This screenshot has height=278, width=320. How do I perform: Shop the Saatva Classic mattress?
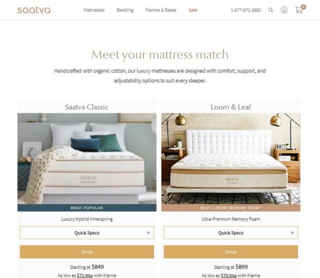point(87,252)
